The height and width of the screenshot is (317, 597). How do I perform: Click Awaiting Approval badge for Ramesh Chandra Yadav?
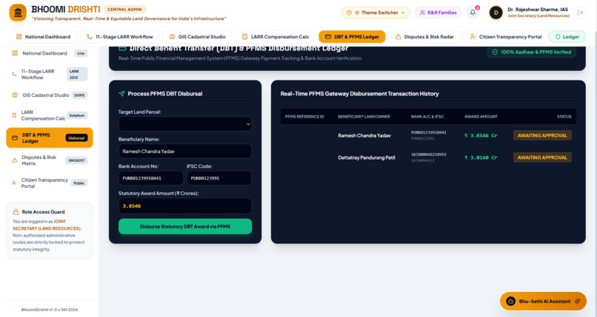542,135
